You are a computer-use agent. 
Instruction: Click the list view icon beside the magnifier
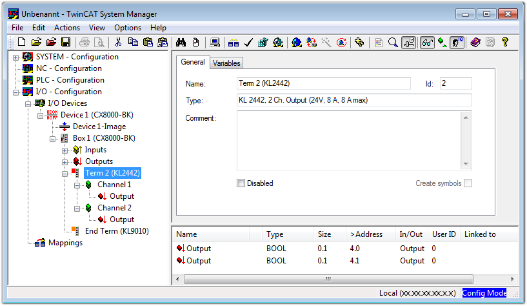[379, 43]
